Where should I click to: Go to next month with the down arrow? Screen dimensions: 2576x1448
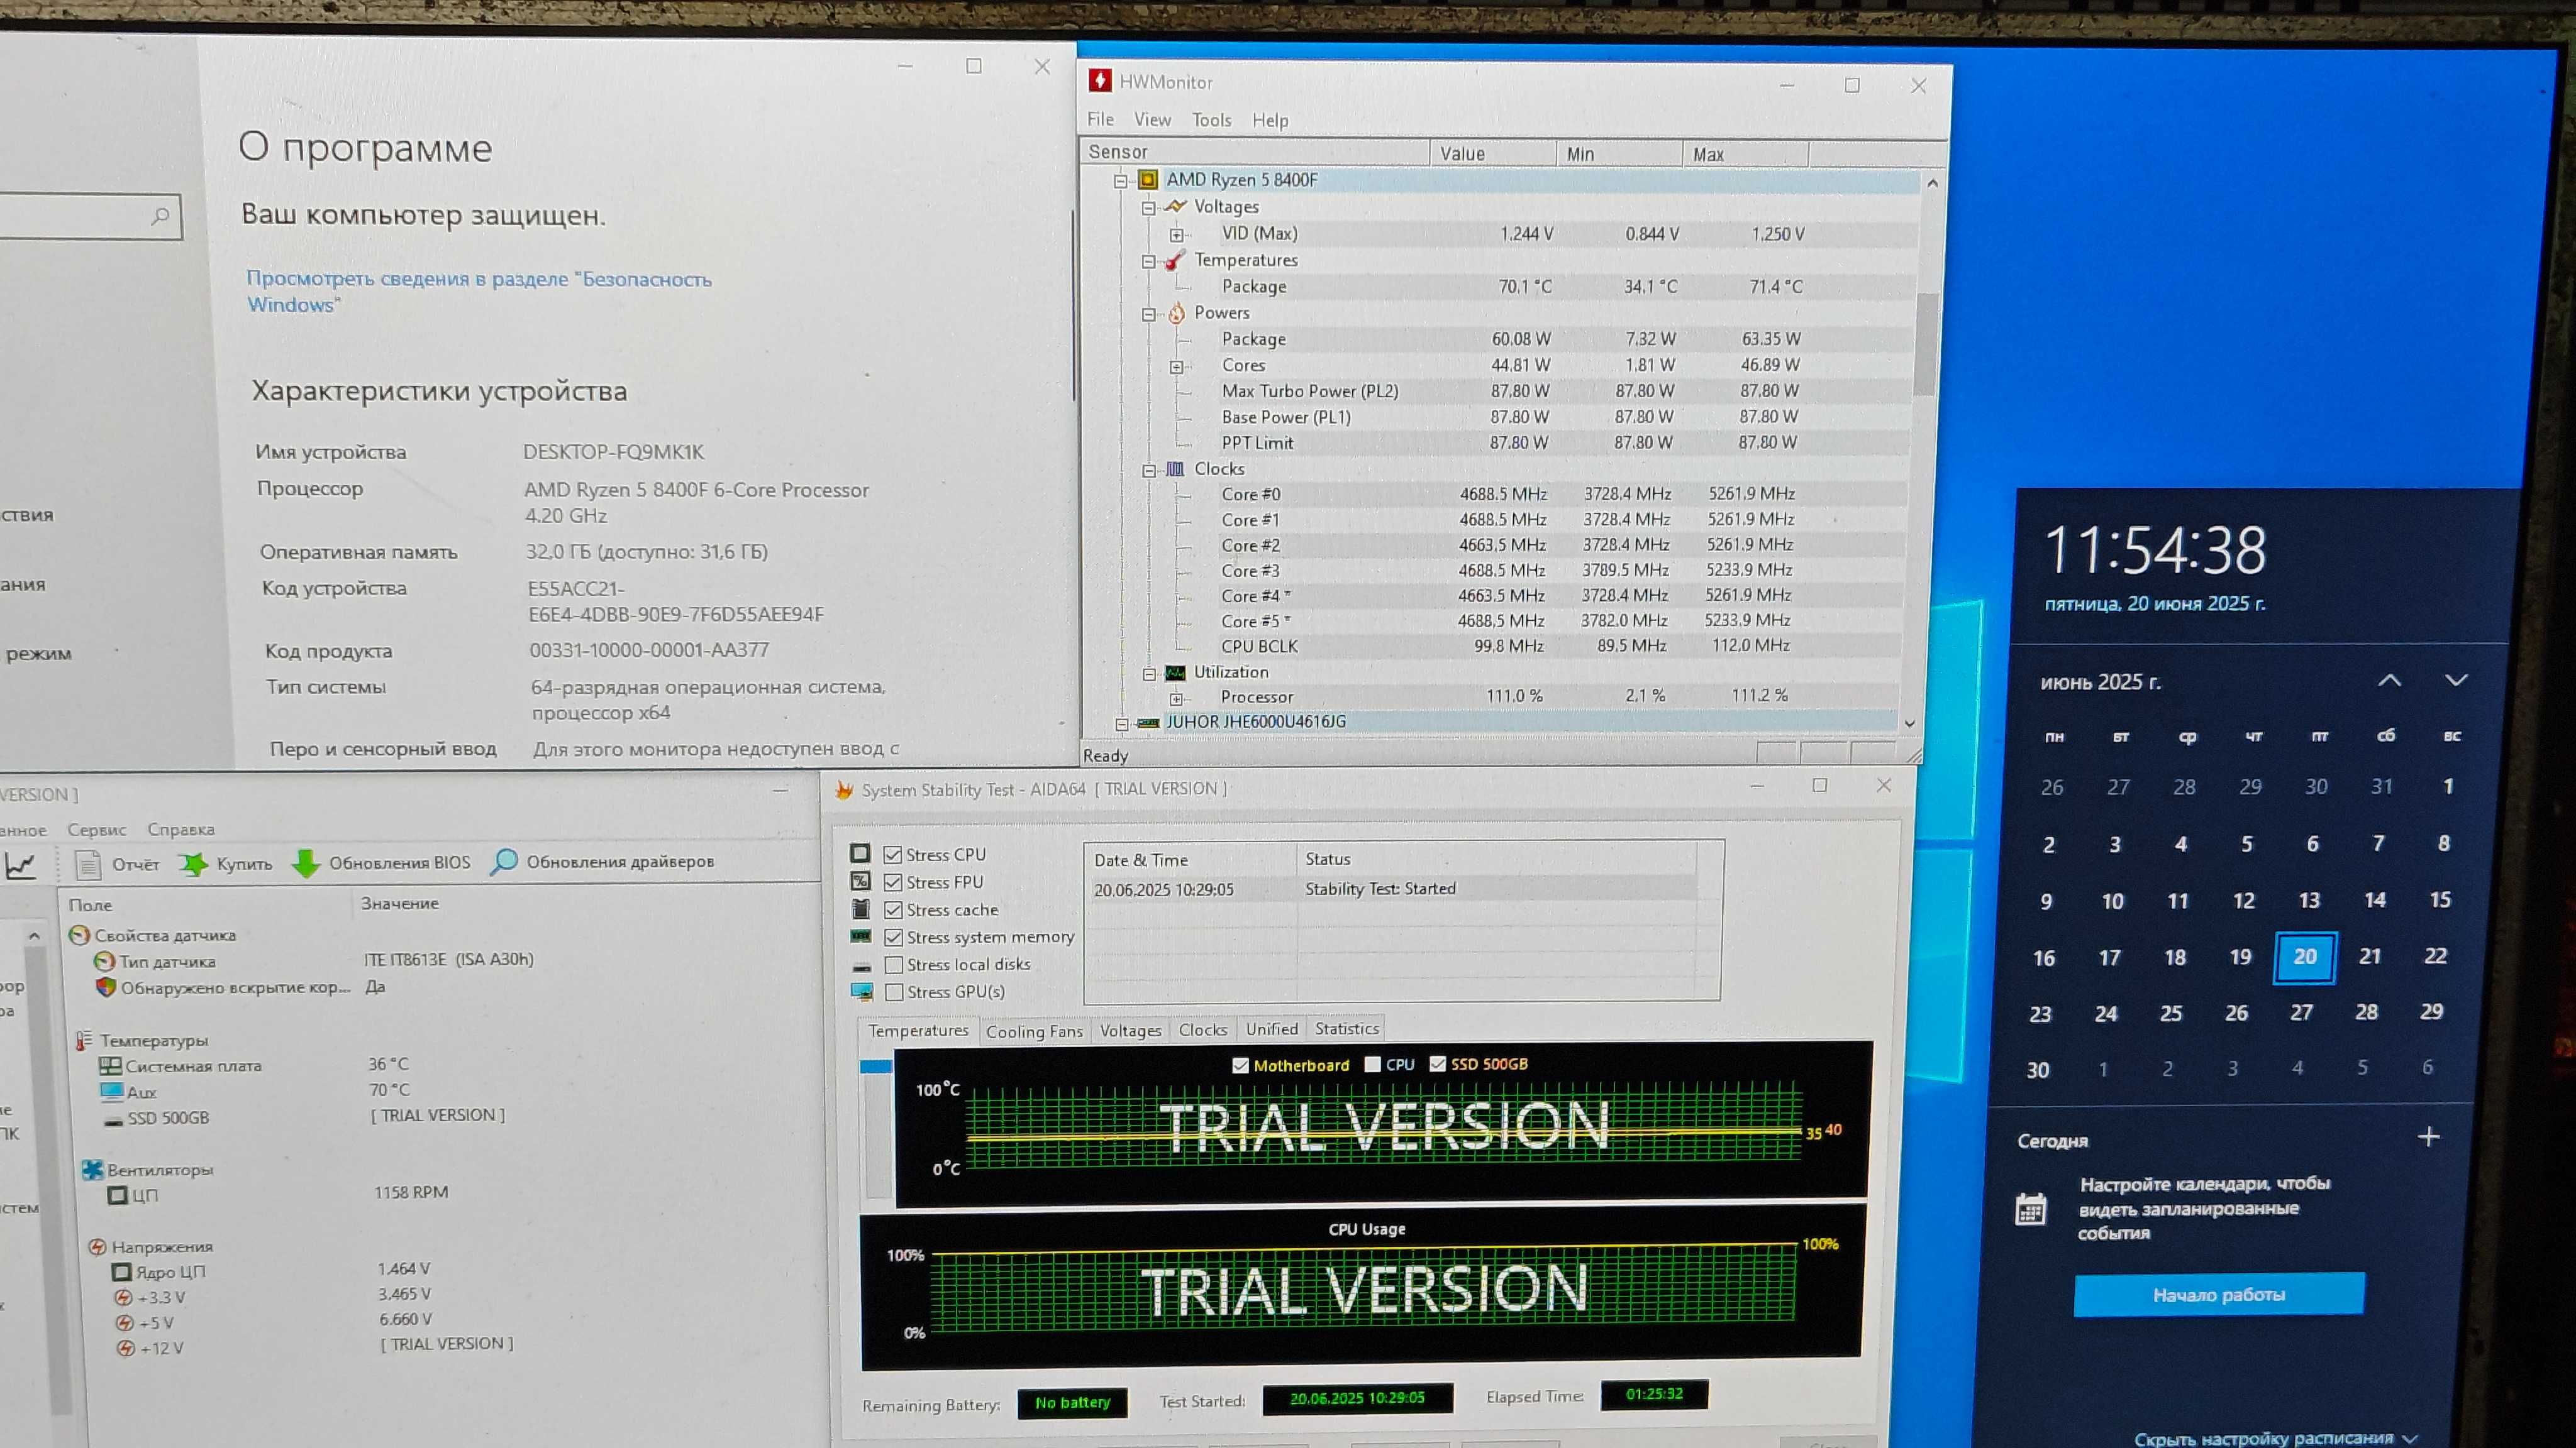pyautogui.click(x=2456, y=681)
